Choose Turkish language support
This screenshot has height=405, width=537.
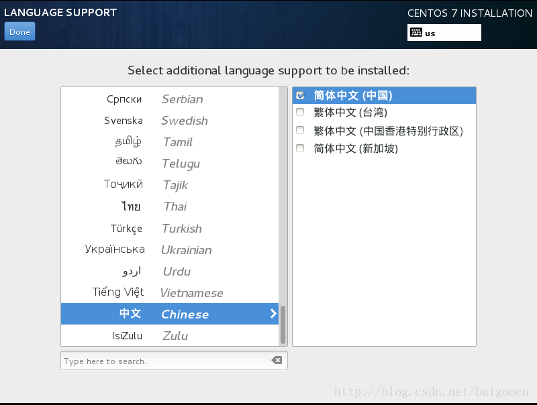(x=169, y=229)
